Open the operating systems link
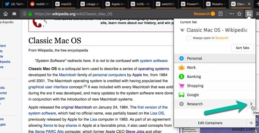Screen dimensions: 259x133 (154, 69)
